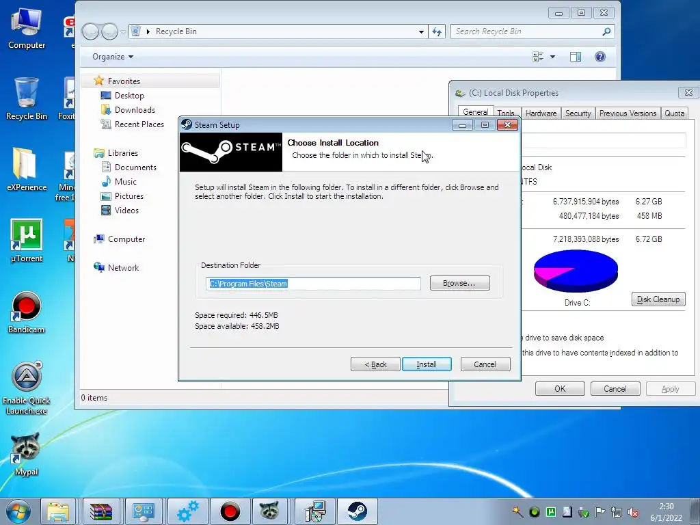The image size is (700, 525).
Task: Open the Recycle Bin desktop icon
Action: pos(27,99)
